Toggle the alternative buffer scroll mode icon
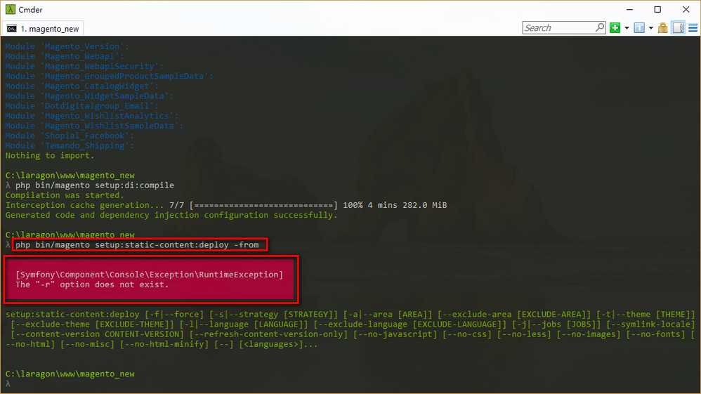This screenshot has height=394, width=701. (679, 28)
